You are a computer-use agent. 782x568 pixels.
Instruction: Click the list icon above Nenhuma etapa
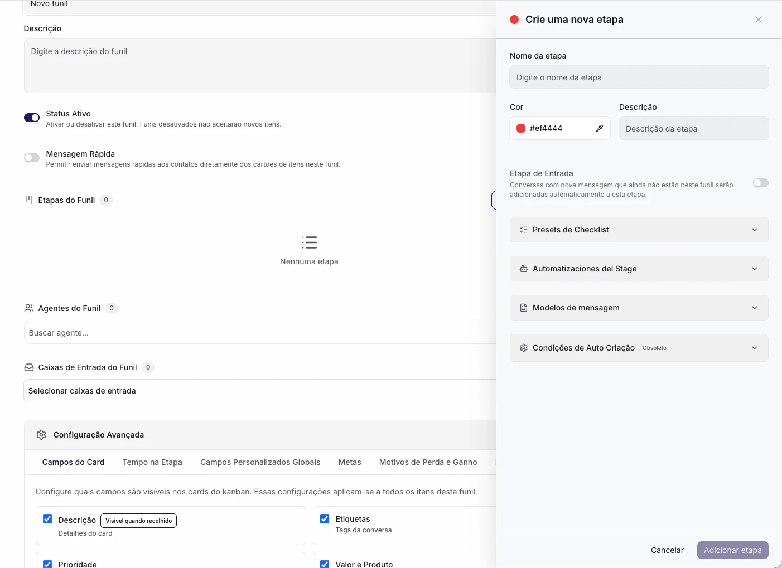point(310,242)
